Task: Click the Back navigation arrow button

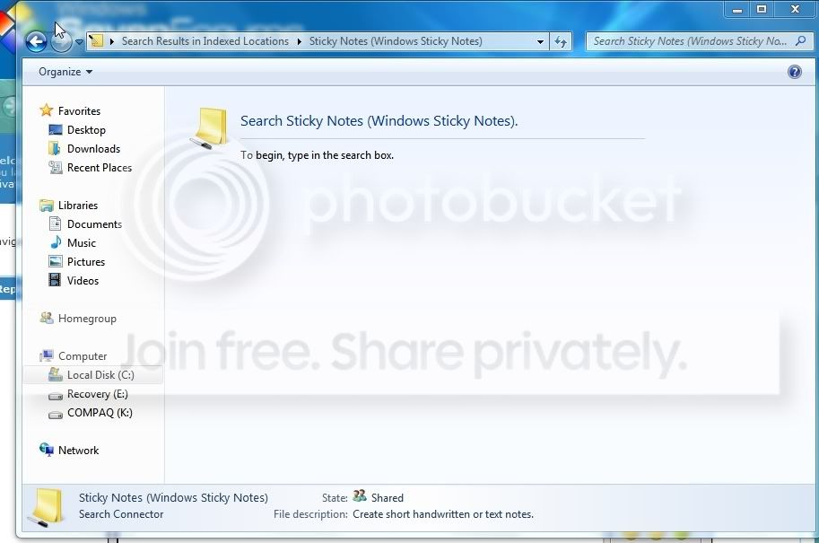Action: (36, 41)
